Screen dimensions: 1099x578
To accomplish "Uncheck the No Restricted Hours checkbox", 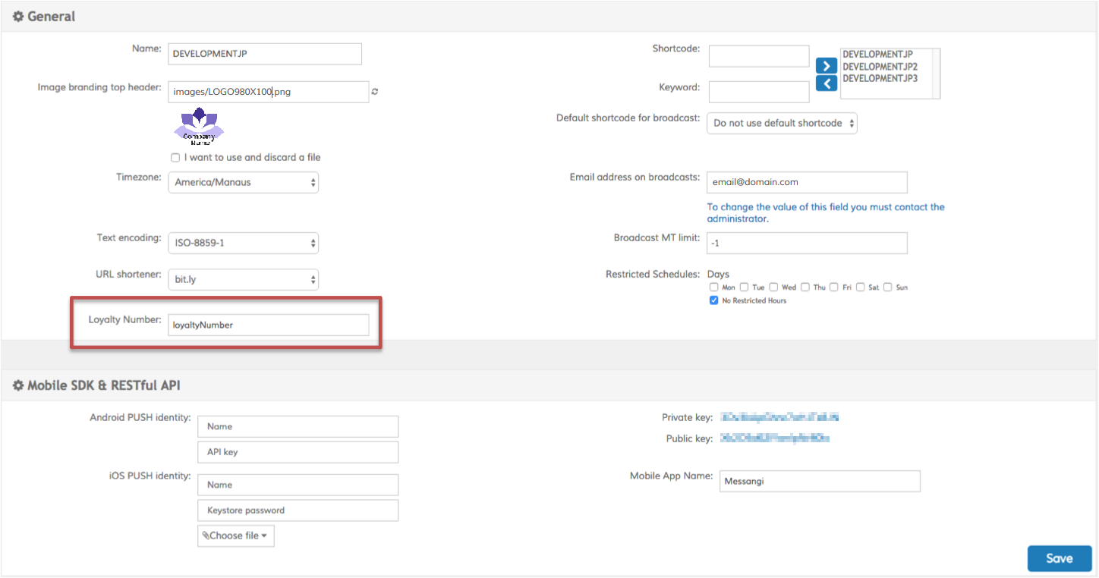I will pyautogui.click(x=713, y=301).
